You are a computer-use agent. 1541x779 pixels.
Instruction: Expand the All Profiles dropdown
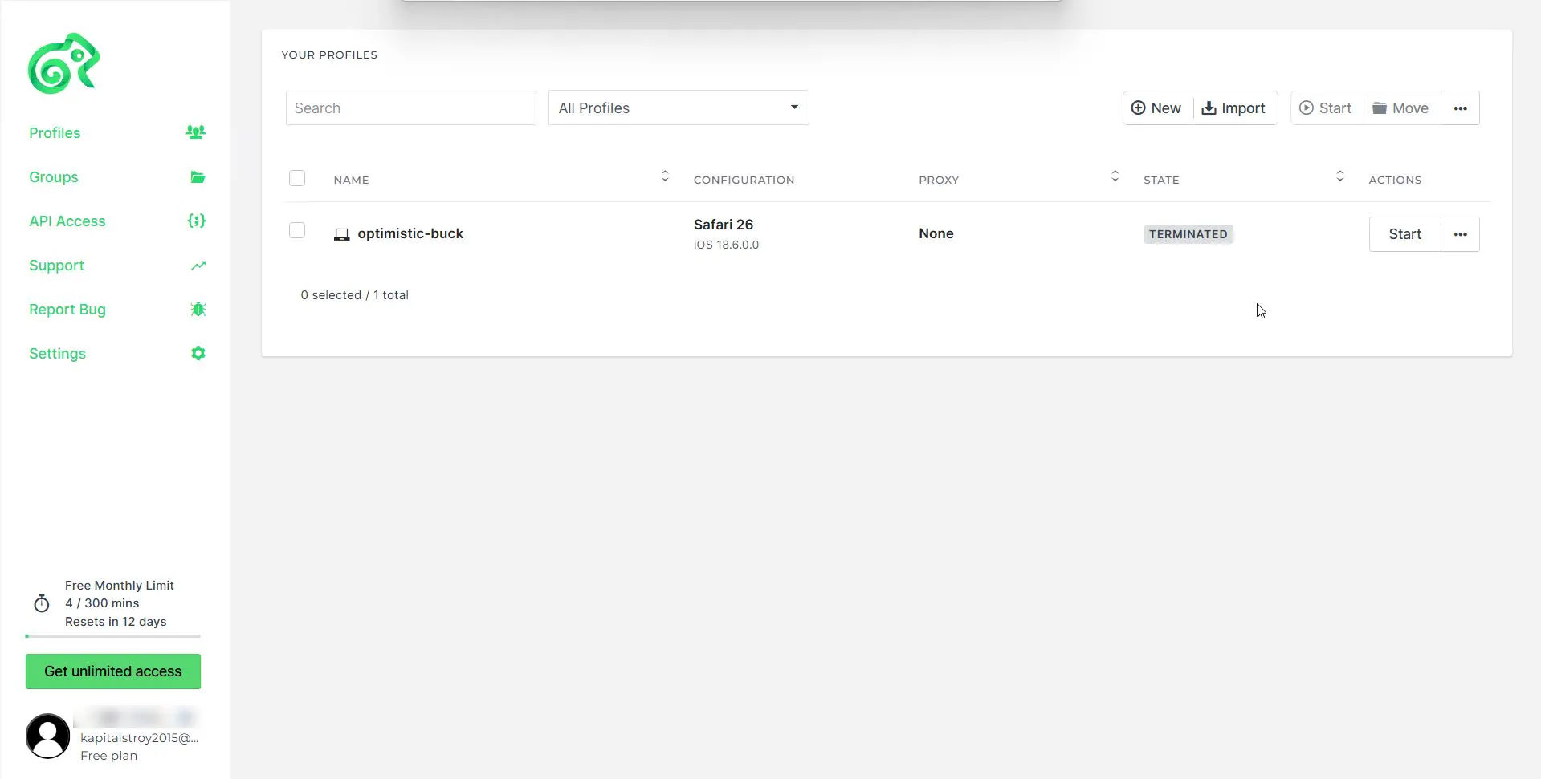click(x=679, y=108)
